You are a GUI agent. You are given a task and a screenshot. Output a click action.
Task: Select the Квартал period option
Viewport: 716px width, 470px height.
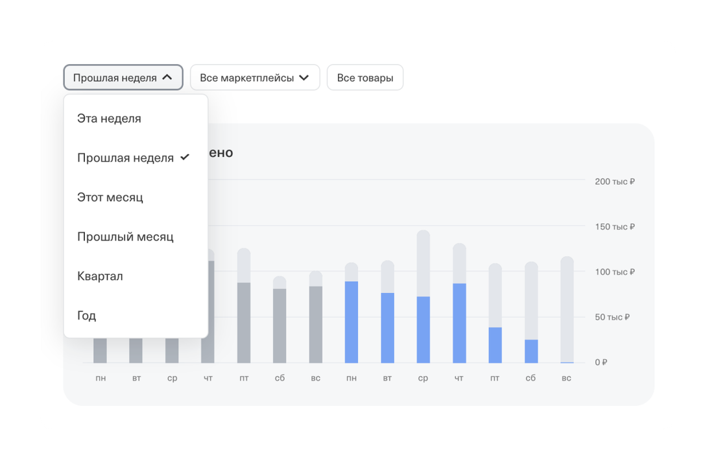coord(100,276)
